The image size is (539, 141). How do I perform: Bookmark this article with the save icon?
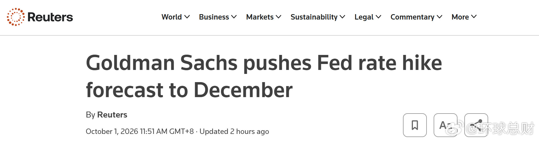(x=415, y=125)
